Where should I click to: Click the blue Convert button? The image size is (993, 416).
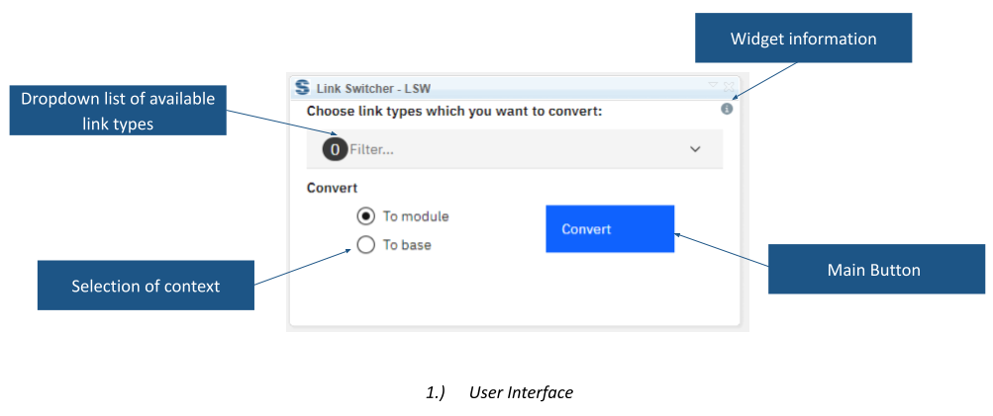[x=610, y=229]
